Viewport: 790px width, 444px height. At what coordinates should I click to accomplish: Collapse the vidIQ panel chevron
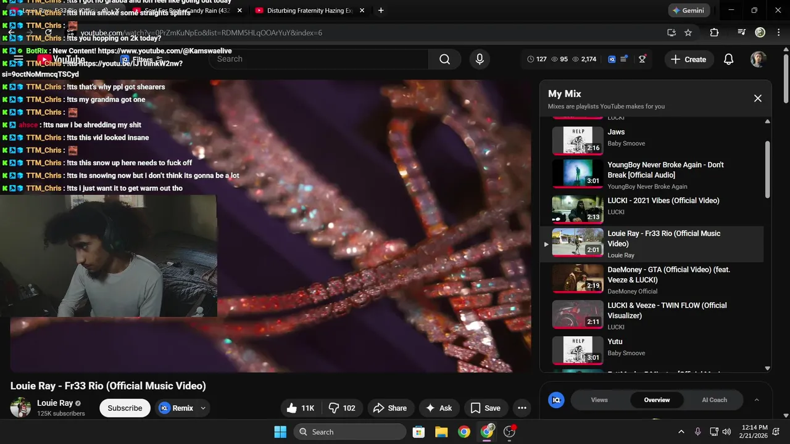pos(757,400)
